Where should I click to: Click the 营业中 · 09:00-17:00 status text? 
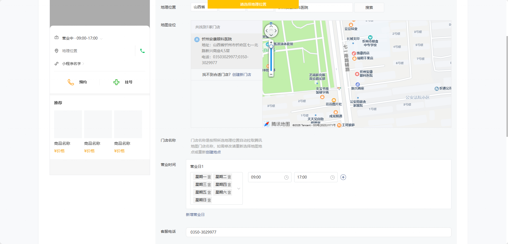(x=80, y=38)
